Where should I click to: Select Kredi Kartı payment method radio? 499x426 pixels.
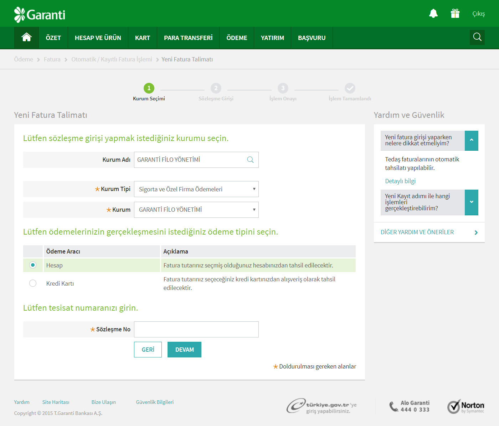[33, 283]
